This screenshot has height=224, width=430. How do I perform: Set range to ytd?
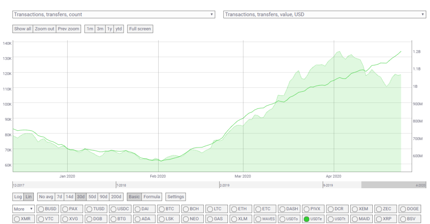point(119,29)
